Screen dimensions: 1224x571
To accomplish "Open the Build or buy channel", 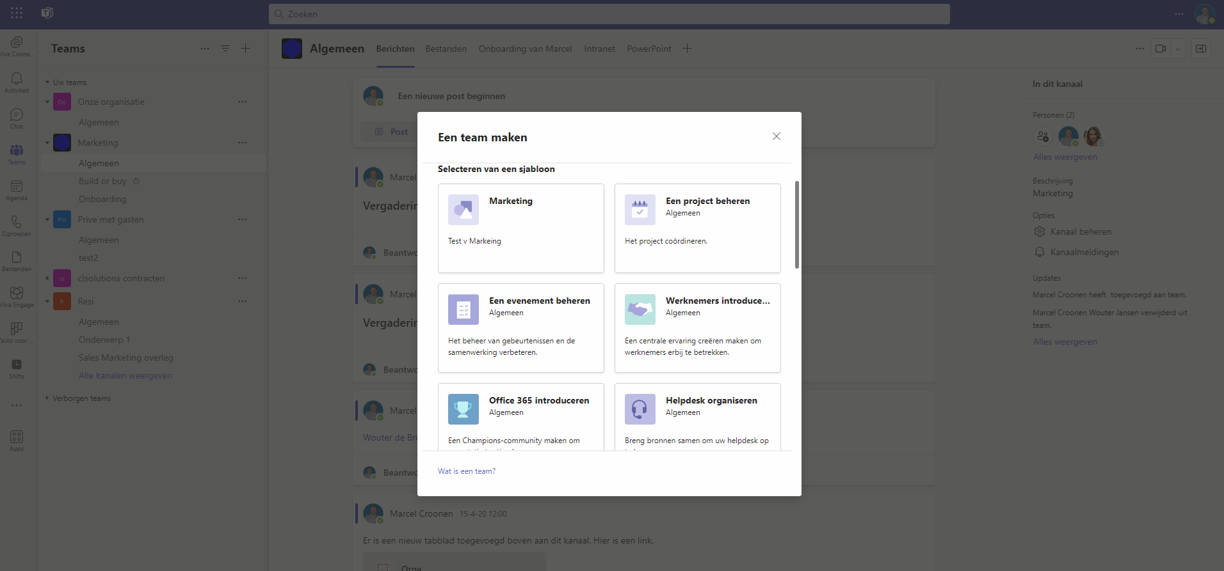I will click(x=102, y=181).
